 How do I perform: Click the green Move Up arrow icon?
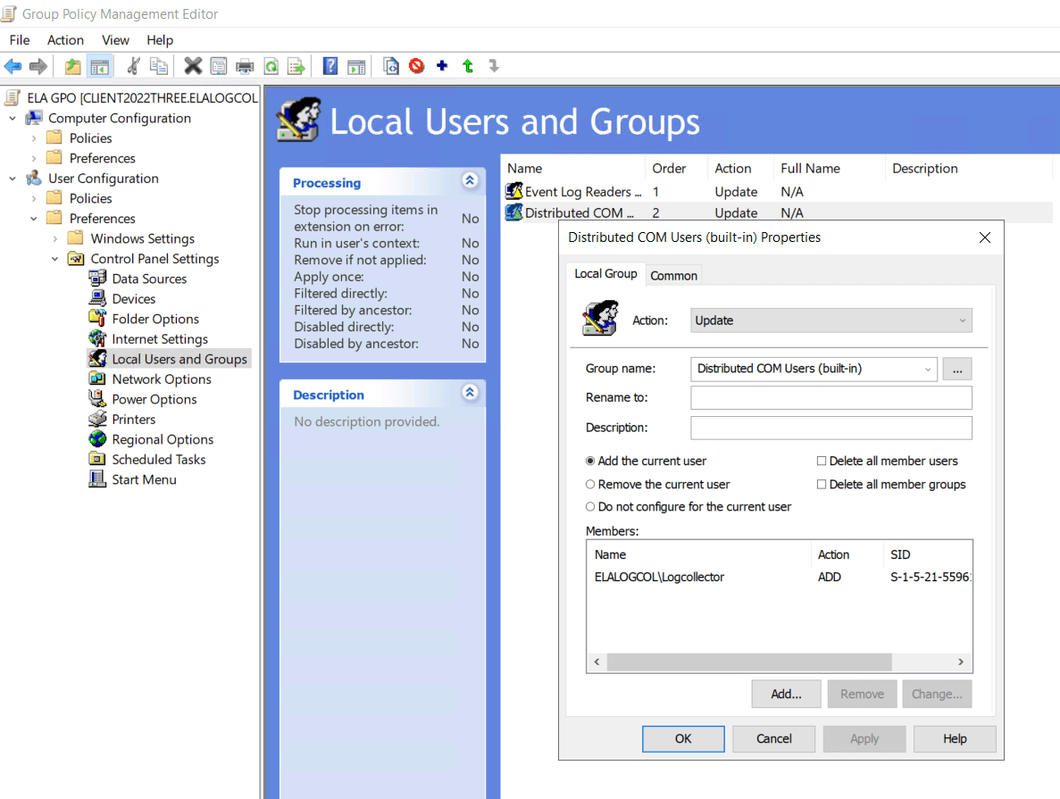[468, 66]
